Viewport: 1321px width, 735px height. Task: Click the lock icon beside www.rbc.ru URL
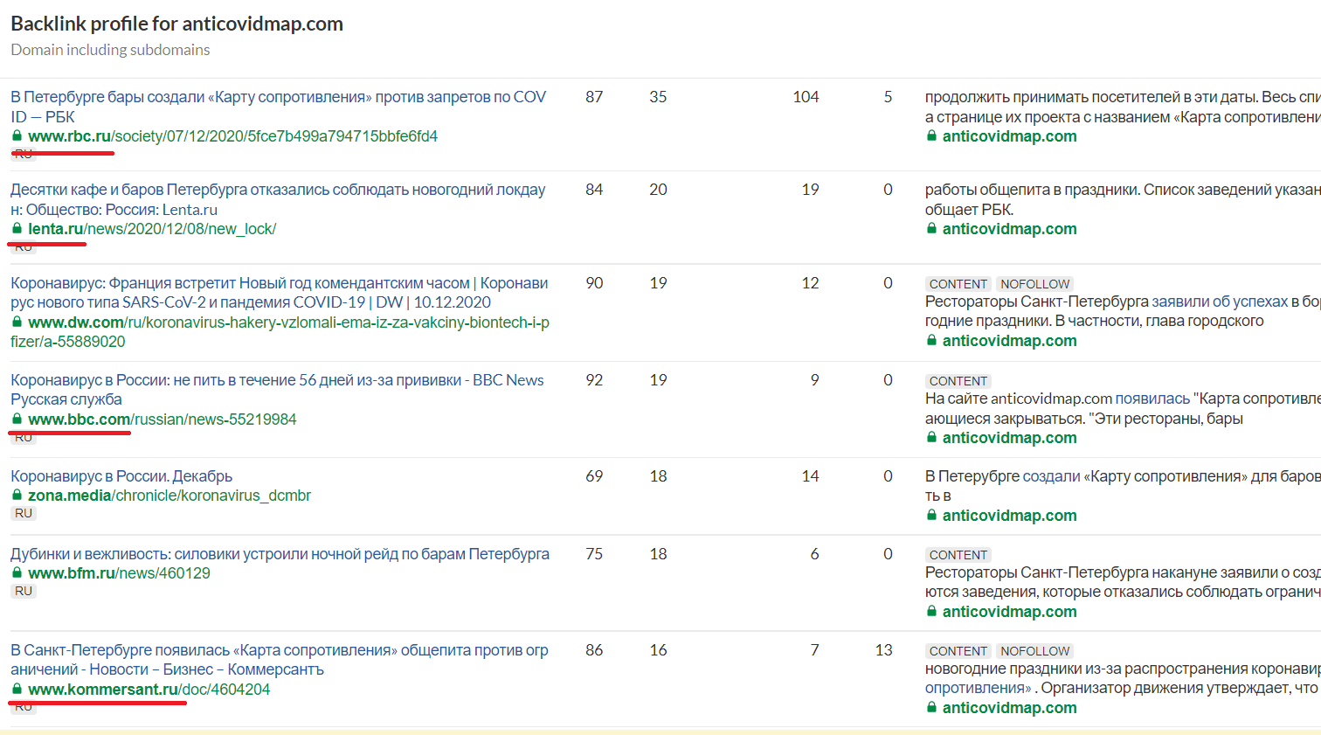(17, 136)
